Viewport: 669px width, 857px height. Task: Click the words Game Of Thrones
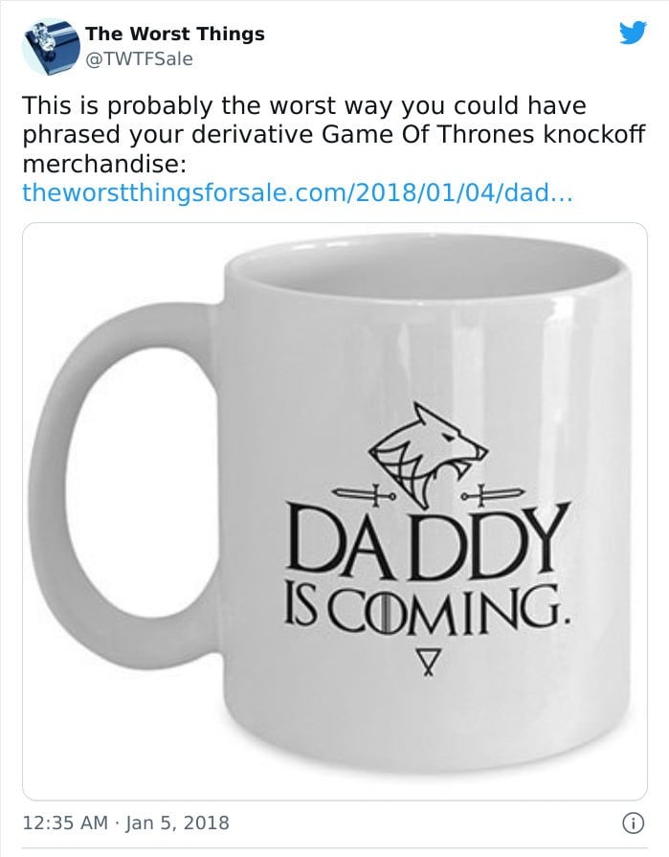point(428,134)
